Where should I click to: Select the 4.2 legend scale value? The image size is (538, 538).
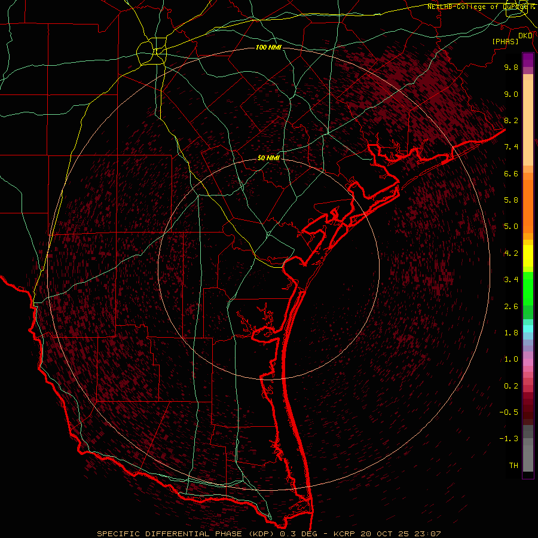click(511, 253)
